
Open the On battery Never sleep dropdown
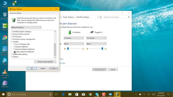[x=74, y=44]
